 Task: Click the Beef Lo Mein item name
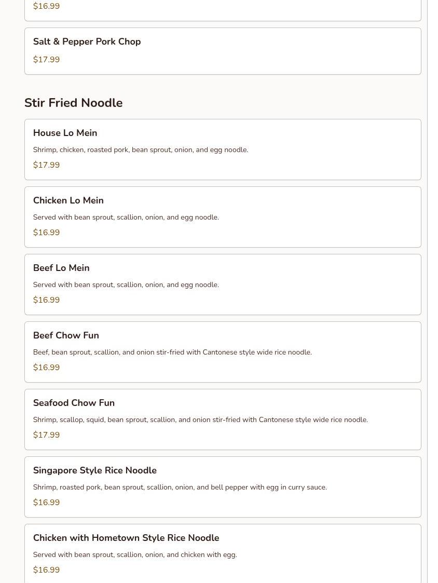pyautogui.click(x=61, y=268)
